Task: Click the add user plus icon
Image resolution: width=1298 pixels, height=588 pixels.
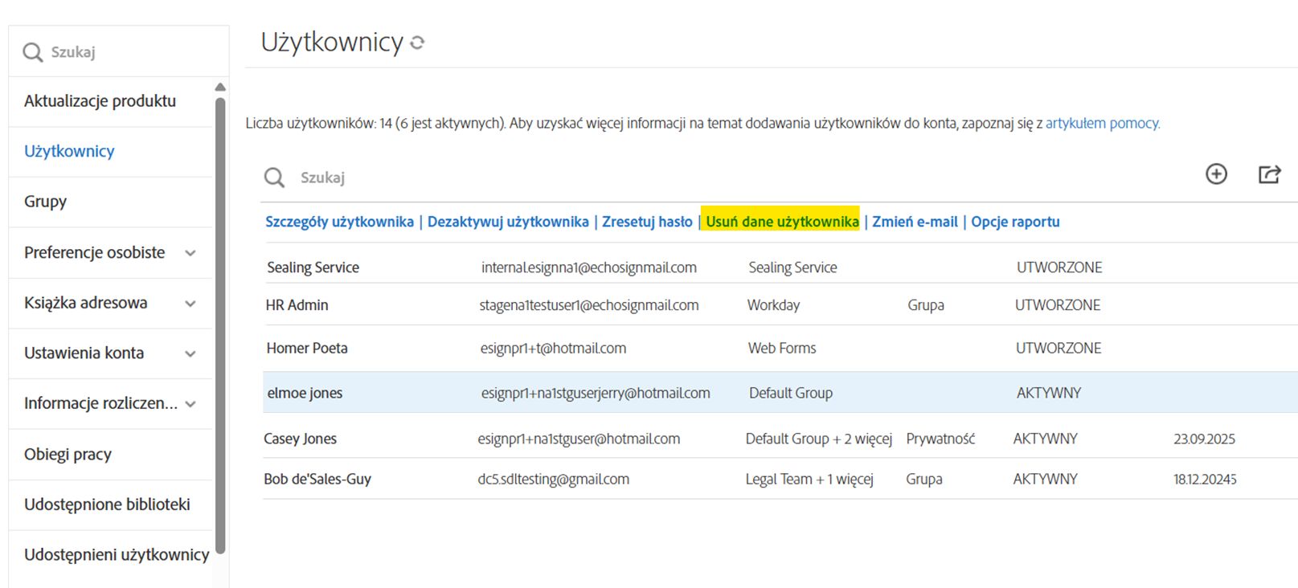Action: click(1216, 174)
